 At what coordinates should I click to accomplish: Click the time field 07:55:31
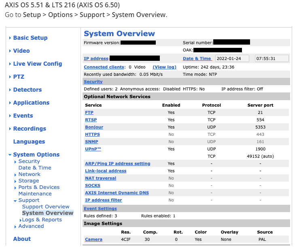coord(272,58)
